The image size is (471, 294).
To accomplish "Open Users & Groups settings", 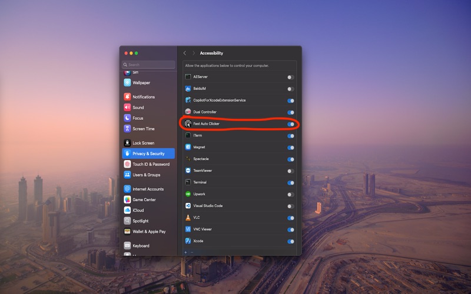I will (x=148, y=175).
